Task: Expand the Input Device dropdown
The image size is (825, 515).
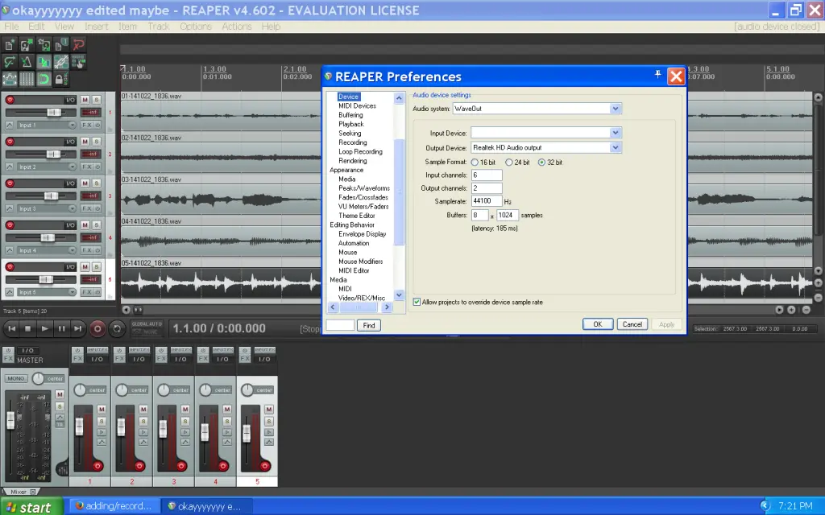Action: pyautogui.click(x=616, y=133)
